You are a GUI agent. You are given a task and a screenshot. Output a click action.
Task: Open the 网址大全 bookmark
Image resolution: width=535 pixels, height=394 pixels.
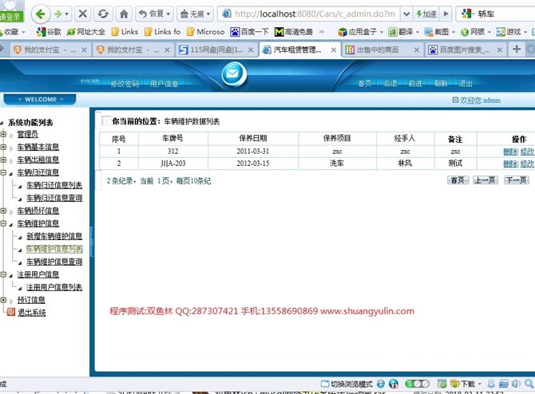tap(86, 32)
